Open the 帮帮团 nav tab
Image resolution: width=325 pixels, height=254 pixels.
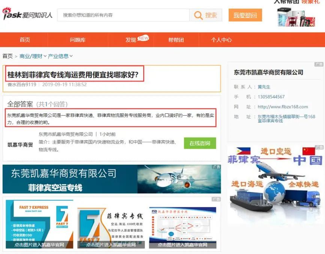click(176, 40)
